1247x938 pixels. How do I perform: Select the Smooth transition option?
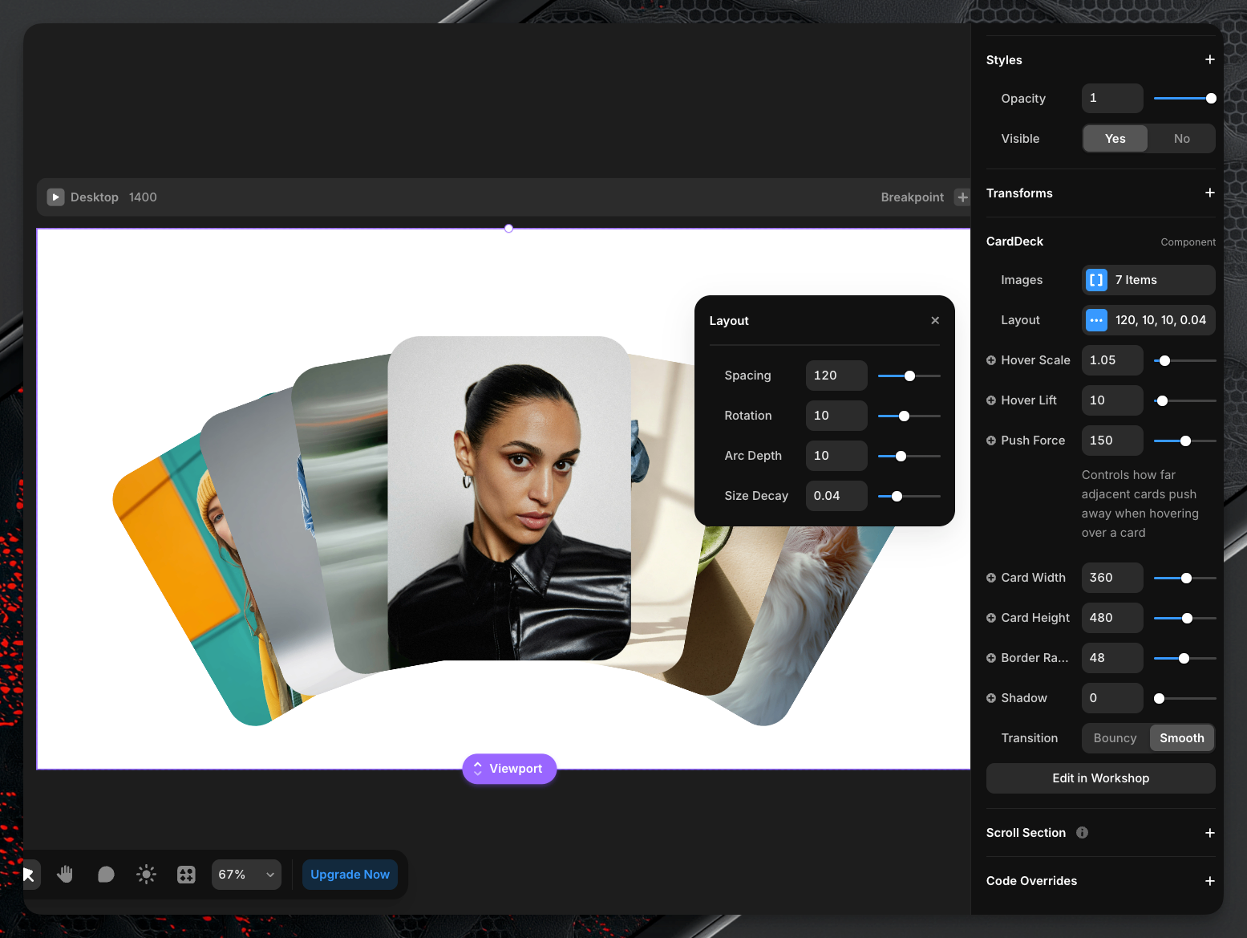coord(1181,738)
